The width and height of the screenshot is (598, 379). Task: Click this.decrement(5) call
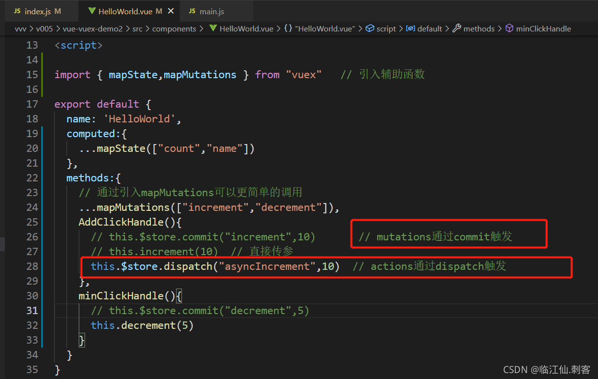click(142, 325)
